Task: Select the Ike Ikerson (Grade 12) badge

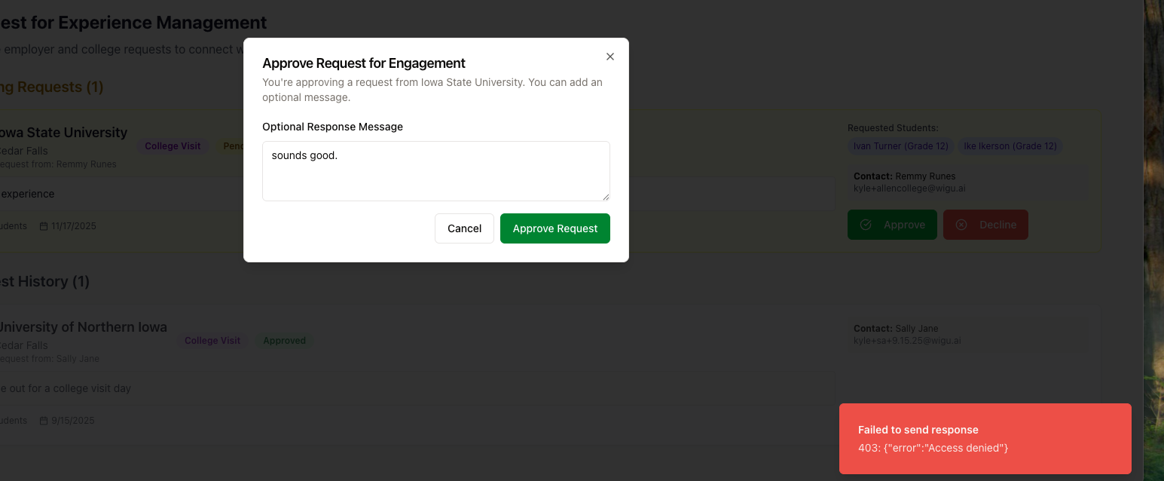Action: pos(1010,146)
